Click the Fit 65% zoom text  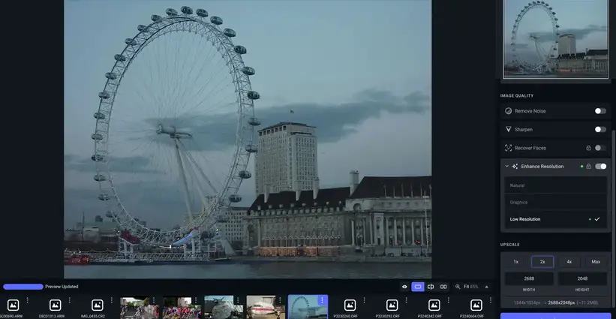471,287
